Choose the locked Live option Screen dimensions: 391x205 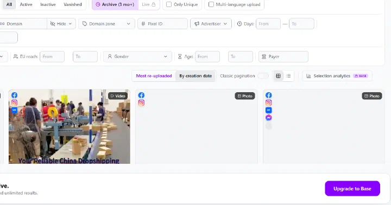(149, 4)
